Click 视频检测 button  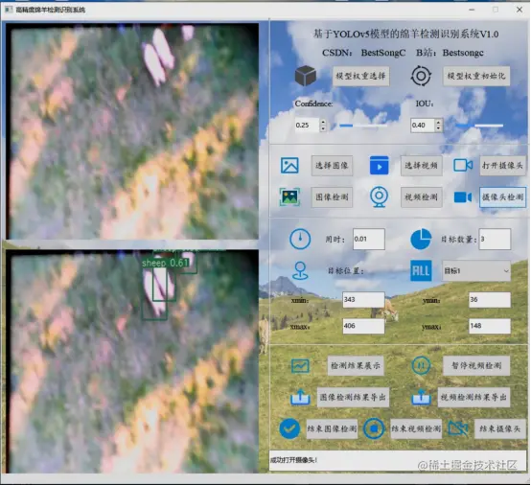pos(422,197)
